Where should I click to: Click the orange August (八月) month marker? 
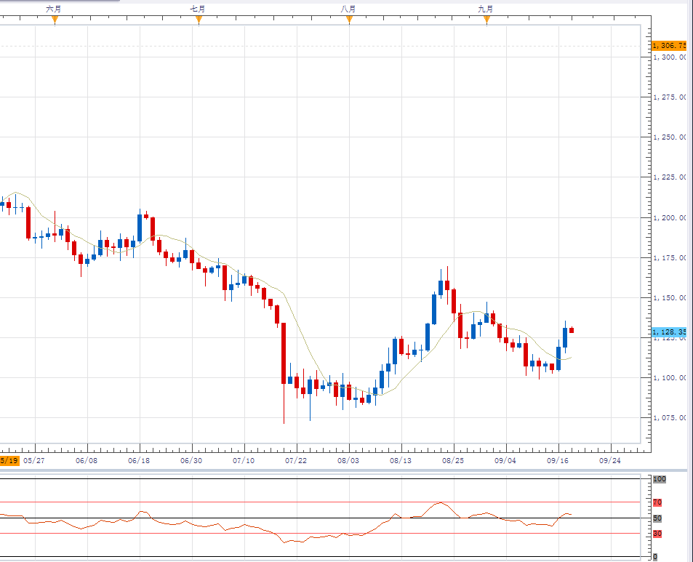click(x=349, y=19)
